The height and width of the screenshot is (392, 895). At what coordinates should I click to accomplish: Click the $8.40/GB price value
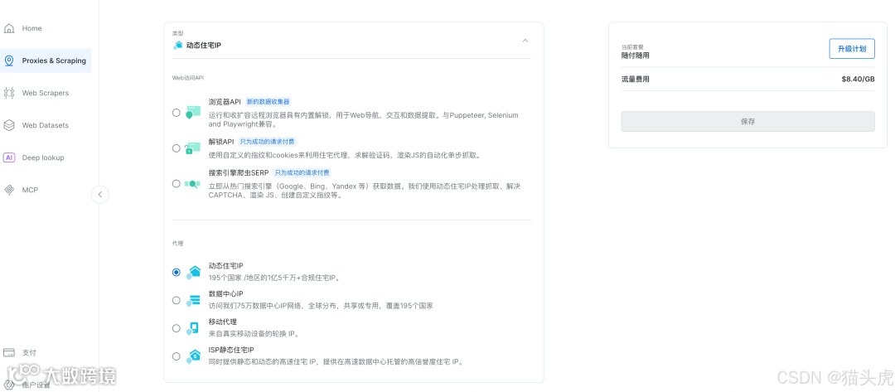(x=858, y=80)
